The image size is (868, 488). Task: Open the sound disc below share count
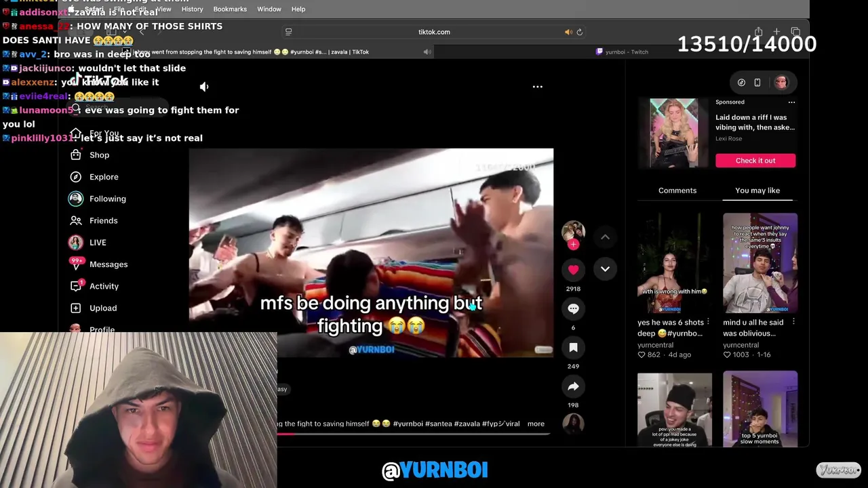573,424
